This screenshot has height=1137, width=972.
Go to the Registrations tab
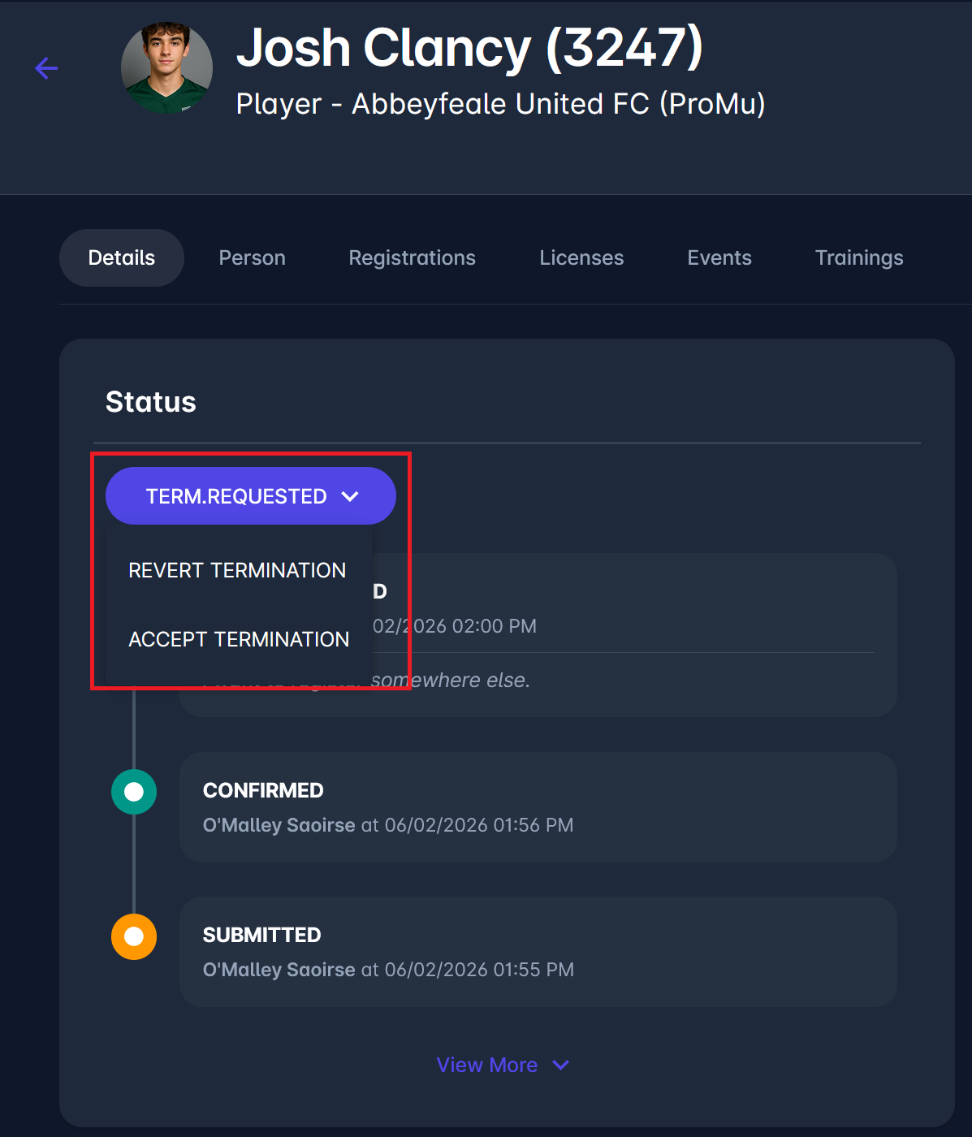[412, 257]
